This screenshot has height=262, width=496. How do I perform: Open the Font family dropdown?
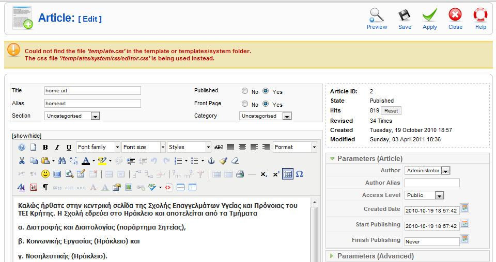[98, 147]
